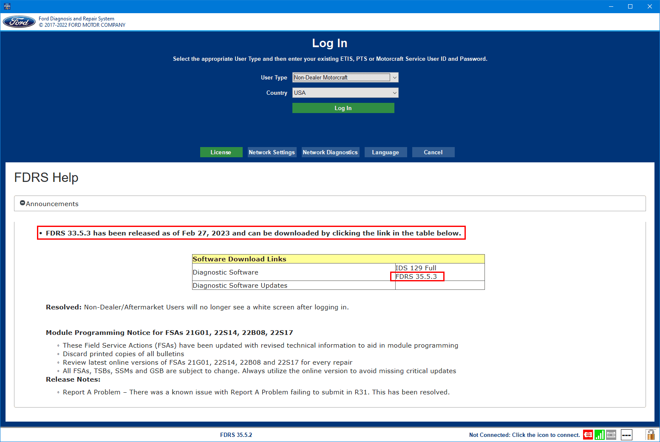Click the app icon in the title bar
The width and height of the screenshot is (660, 442).
coord(7,6)
